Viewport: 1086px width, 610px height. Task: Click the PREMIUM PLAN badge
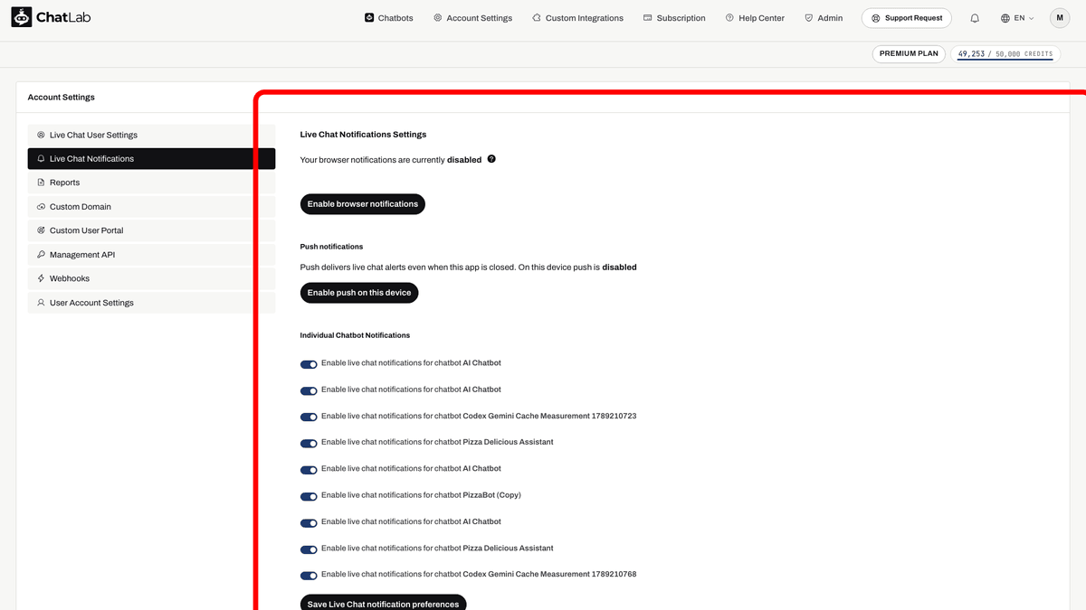(910, 53)
